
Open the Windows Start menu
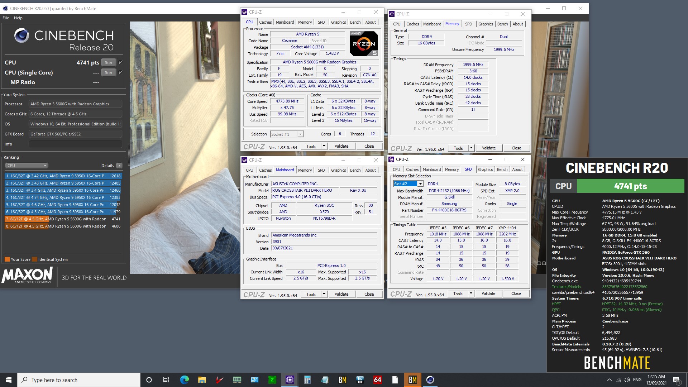tap(9, 380)
